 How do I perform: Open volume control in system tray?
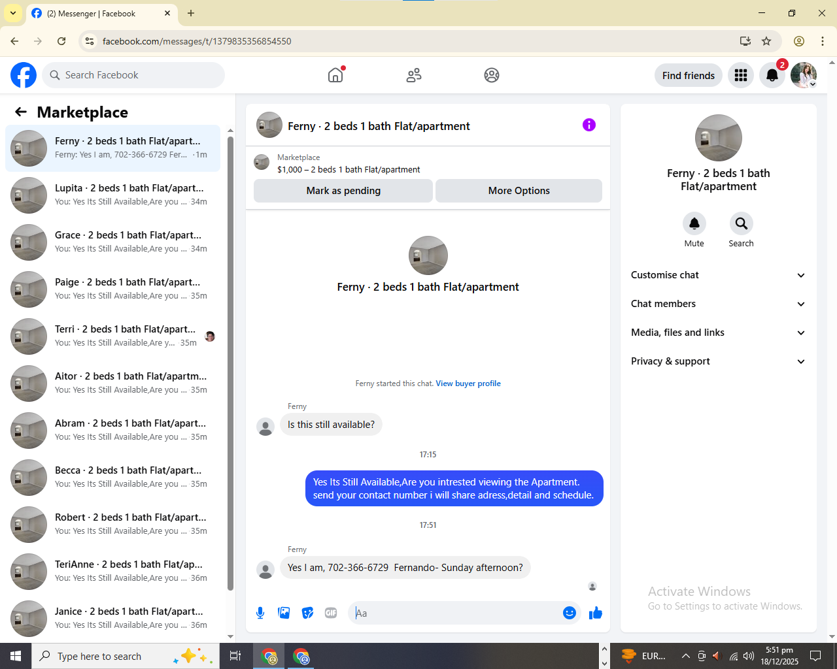(x=749, y=656)
